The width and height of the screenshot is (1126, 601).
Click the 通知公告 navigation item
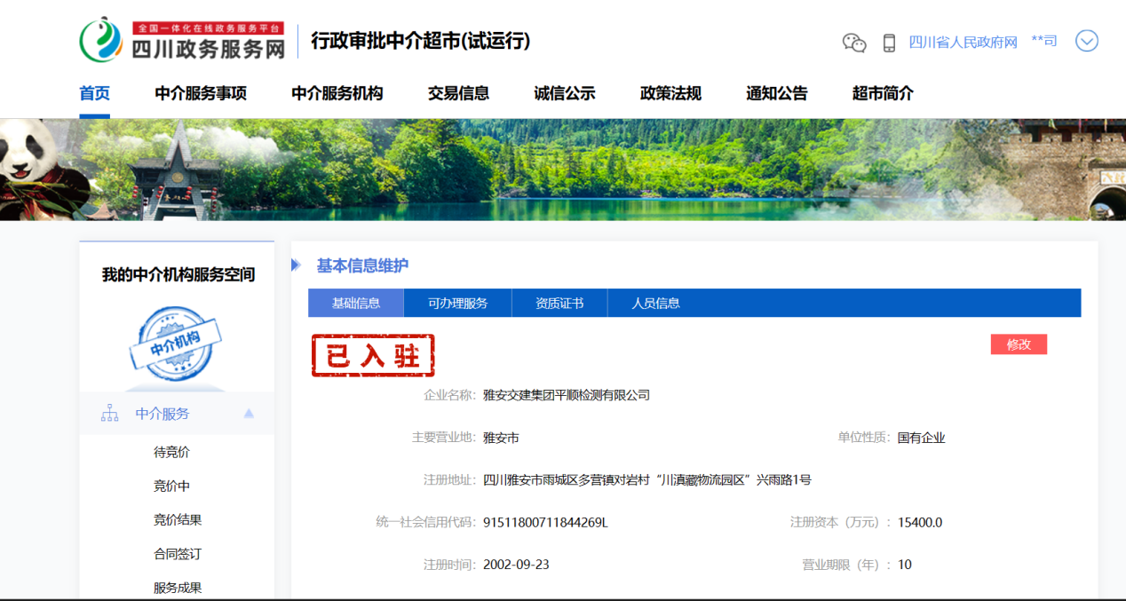point(777,93)
